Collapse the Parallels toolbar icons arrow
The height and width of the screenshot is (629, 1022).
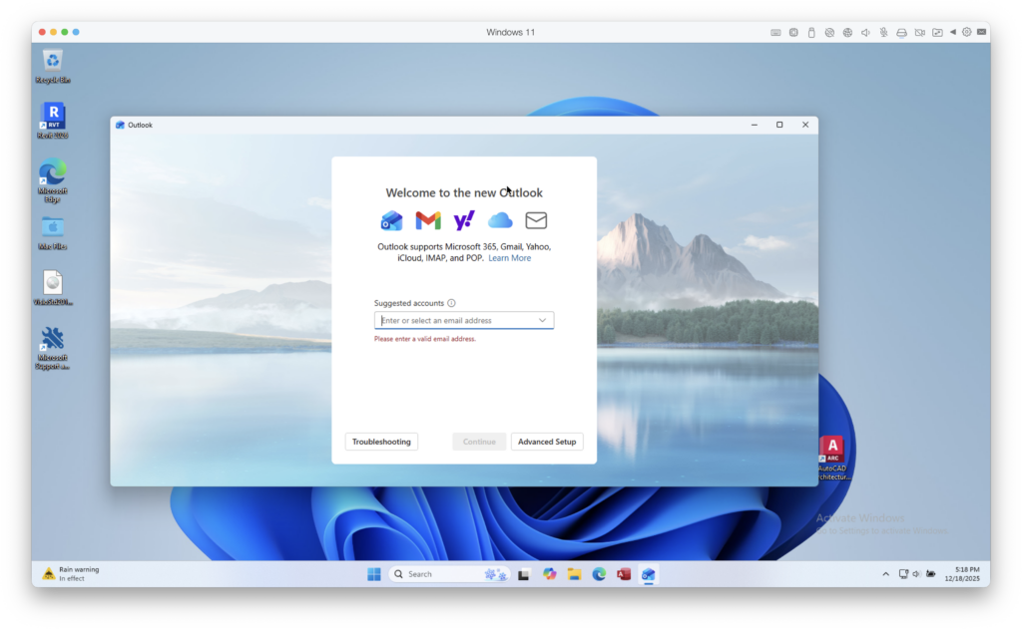(x=952, y=32)
